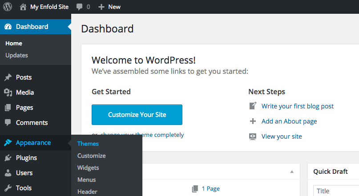Click the Pages icon in sidebar
Screen dimensions: 359x196
pos(8,108)
